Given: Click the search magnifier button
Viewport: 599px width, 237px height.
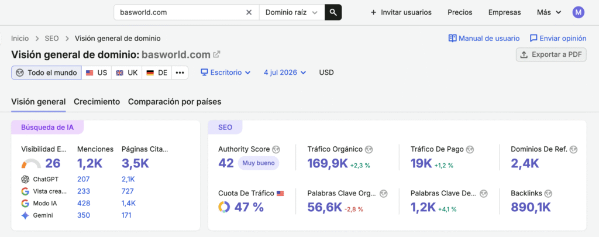Looking at the screenshot, I should point(333,12).
